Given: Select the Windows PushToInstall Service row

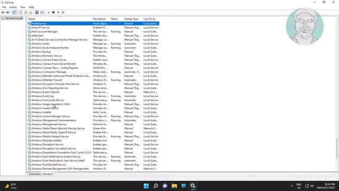Looking at the screenshot, I should pyautogui.click(x=93, y=164).
